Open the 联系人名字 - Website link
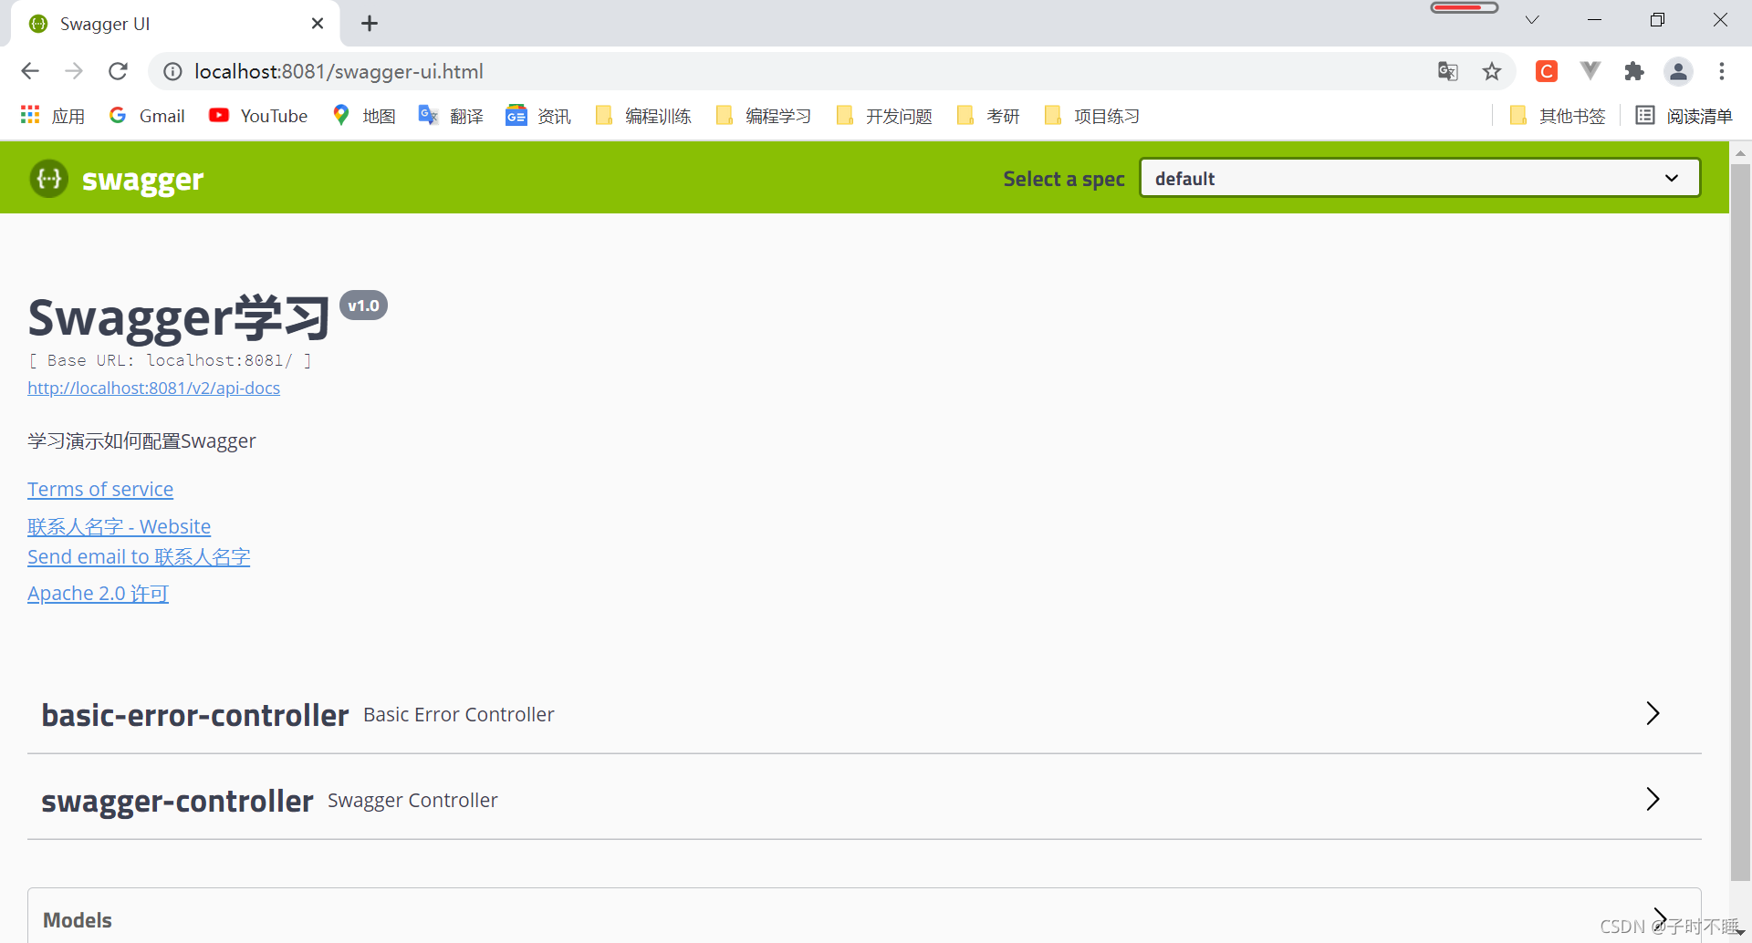1752x943 pixels. (119, 526)
